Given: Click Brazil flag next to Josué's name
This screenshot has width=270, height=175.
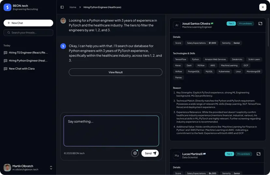Looking at the screenshot, I should click(x=212, y=23).
